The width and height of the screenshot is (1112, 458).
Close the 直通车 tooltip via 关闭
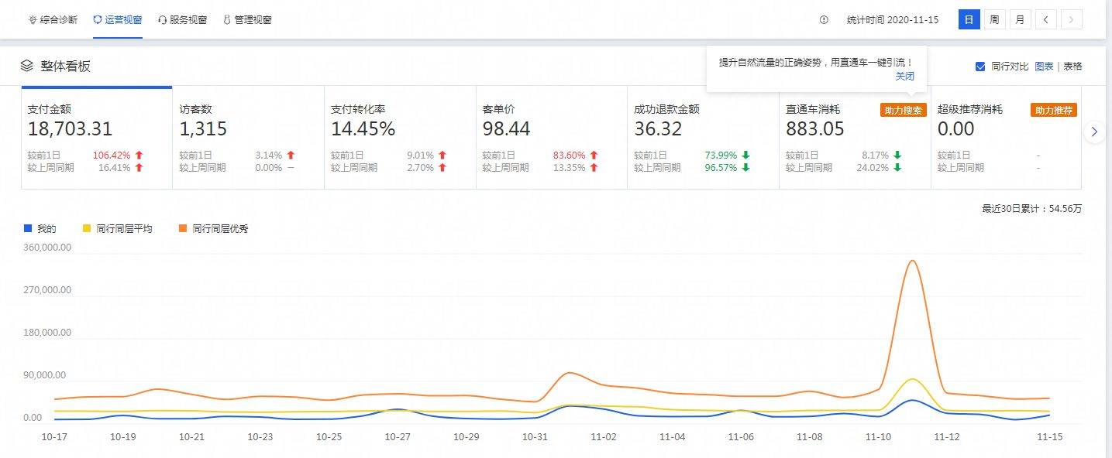pyautogui.click(x=904, y=76)
